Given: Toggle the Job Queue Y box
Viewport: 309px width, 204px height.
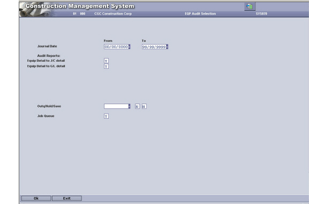Looking at the screenshot, I should coord(106,116).
